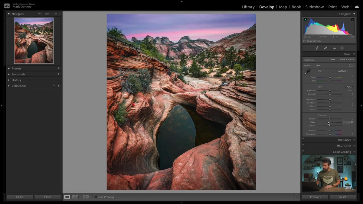This screenshot has width=363, height=204.
Task: Pick the White Balance eyedropper
Action: [x=307, y=72]
